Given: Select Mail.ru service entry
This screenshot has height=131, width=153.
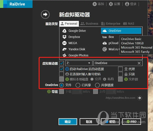Looking at the screenshot, I should click(111, 49).
